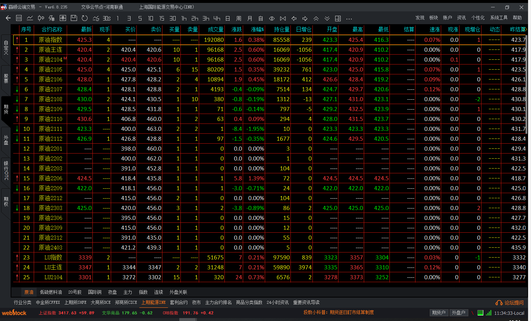Open the 24小时资讯 tab
This screenshot has width=531, height=321.
278,303
